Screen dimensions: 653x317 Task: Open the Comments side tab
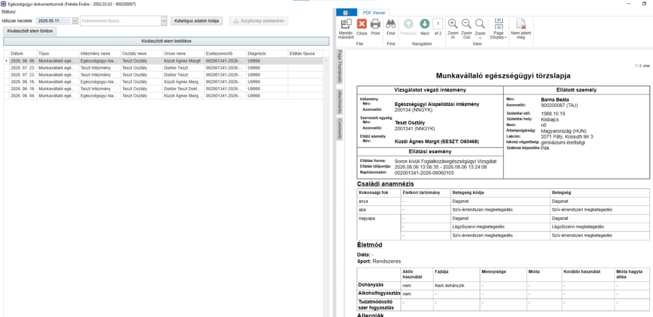(339, 129)
